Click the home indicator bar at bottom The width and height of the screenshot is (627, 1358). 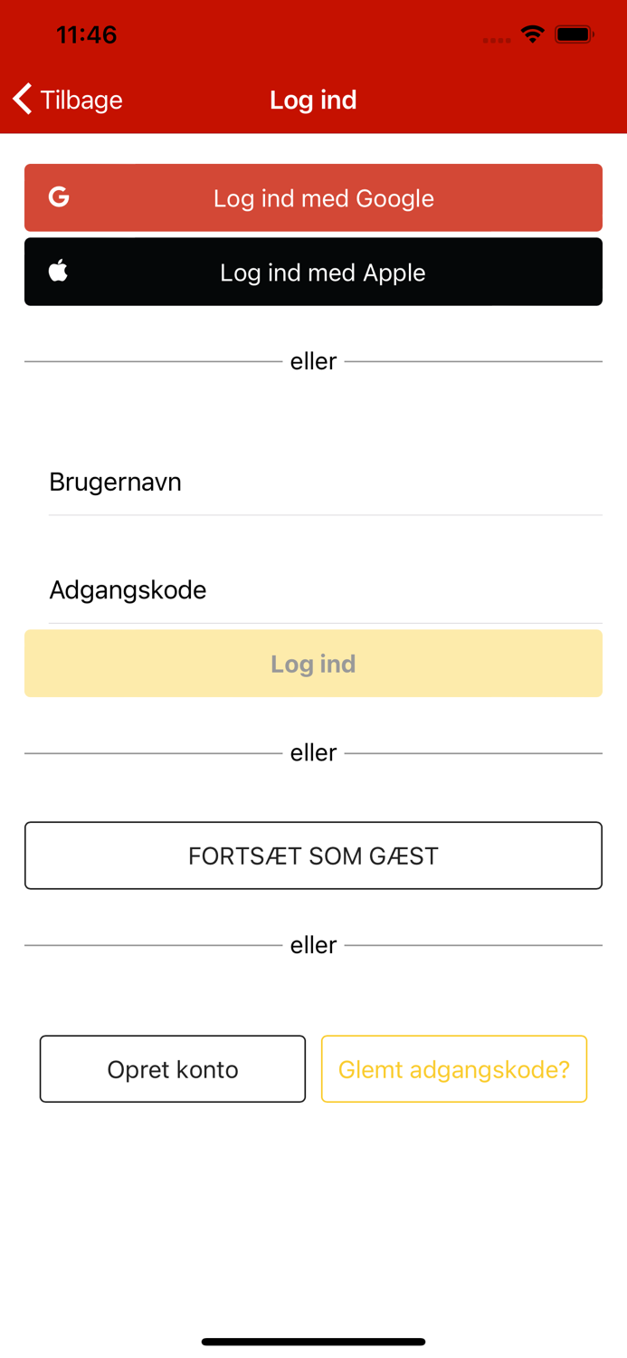click(x=313, y=1342)
